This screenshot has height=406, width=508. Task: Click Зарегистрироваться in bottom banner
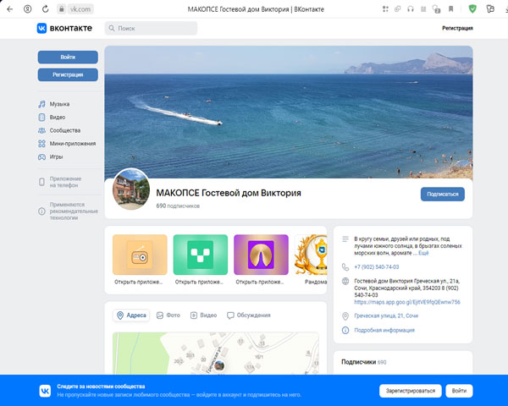click(411, 391)
